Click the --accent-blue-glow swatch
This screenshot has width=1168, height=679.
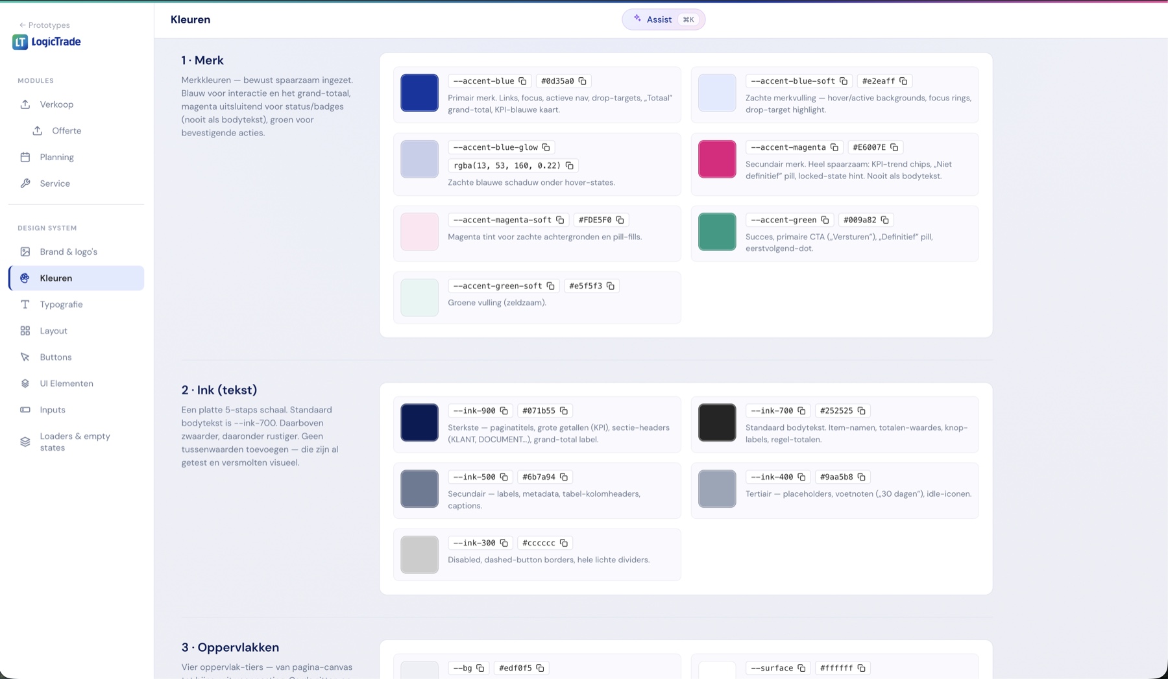419,159
